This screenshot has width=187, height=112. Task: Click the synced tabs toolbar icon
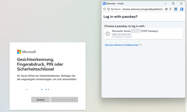tap(176, 9)
